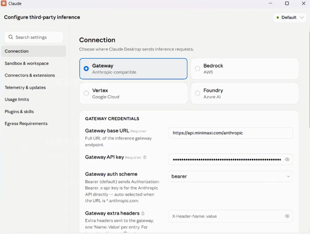Focus the Search settings field
This screenshot has width=310, height=234.
coord(34,37)
